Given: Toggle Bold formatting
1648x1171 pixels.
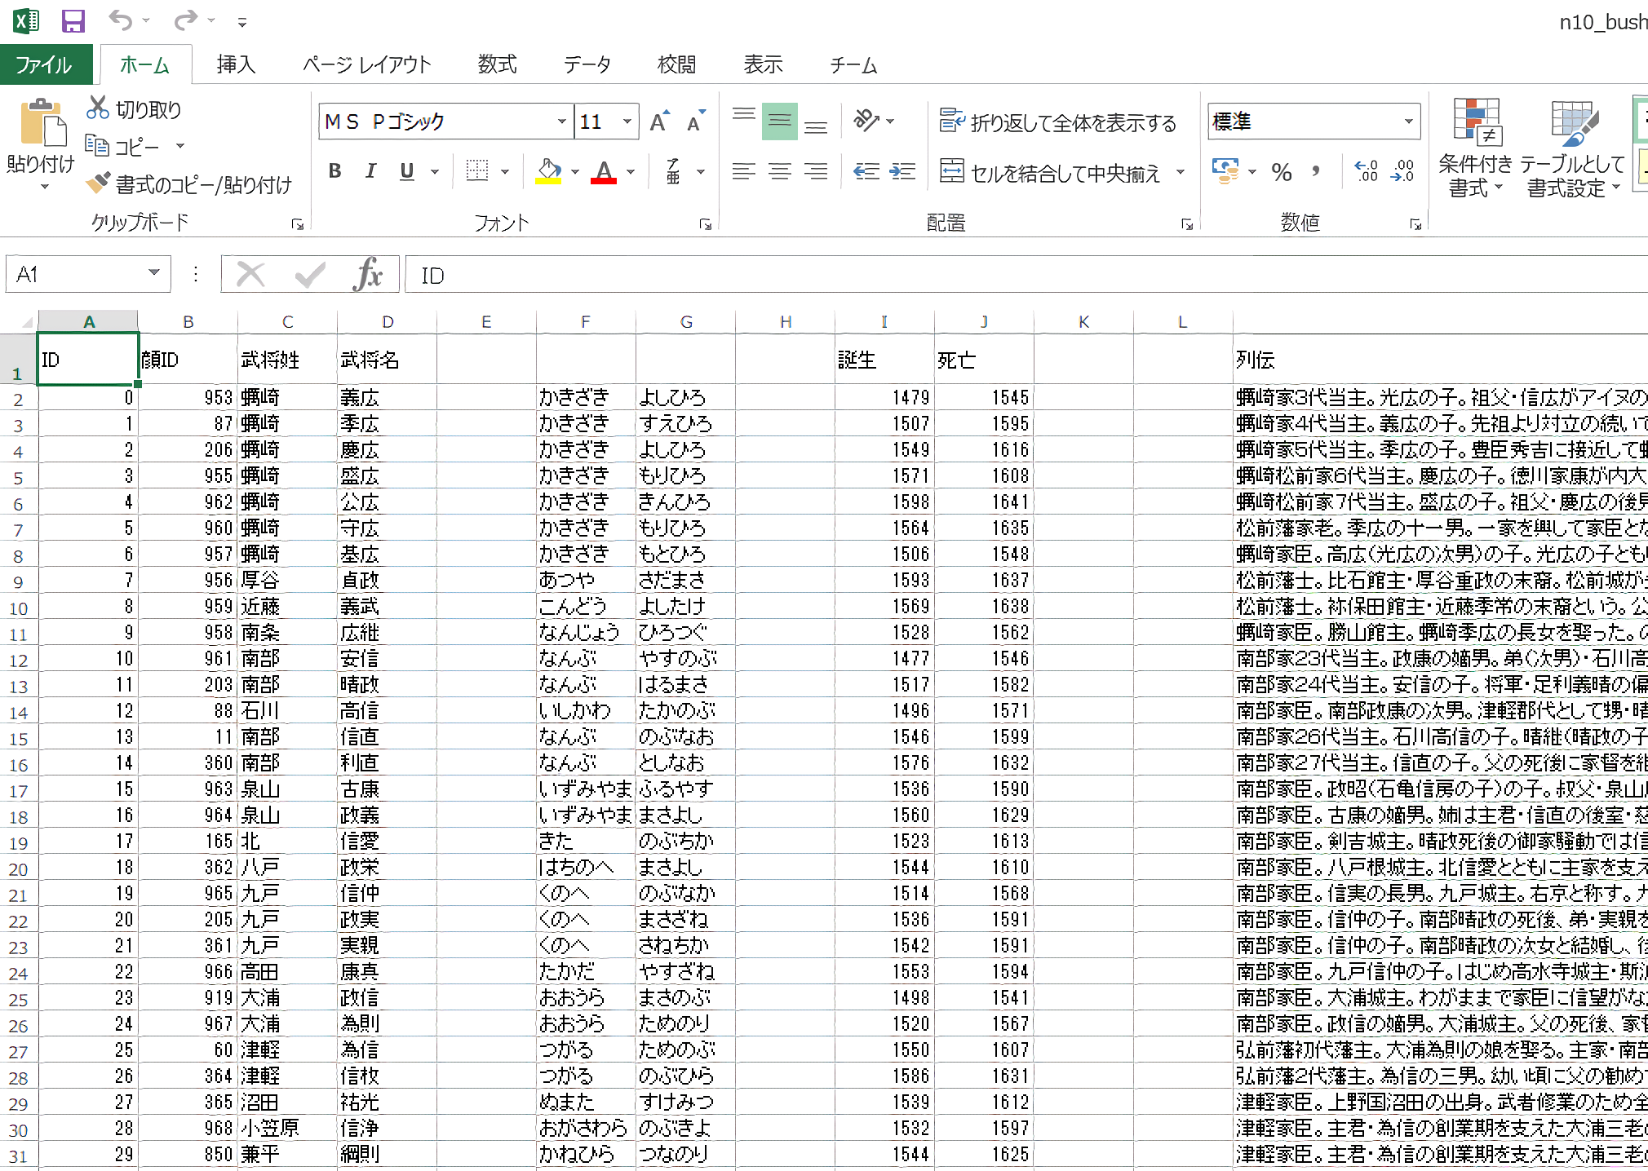Looking at the screenshot, I should (334, 171).
